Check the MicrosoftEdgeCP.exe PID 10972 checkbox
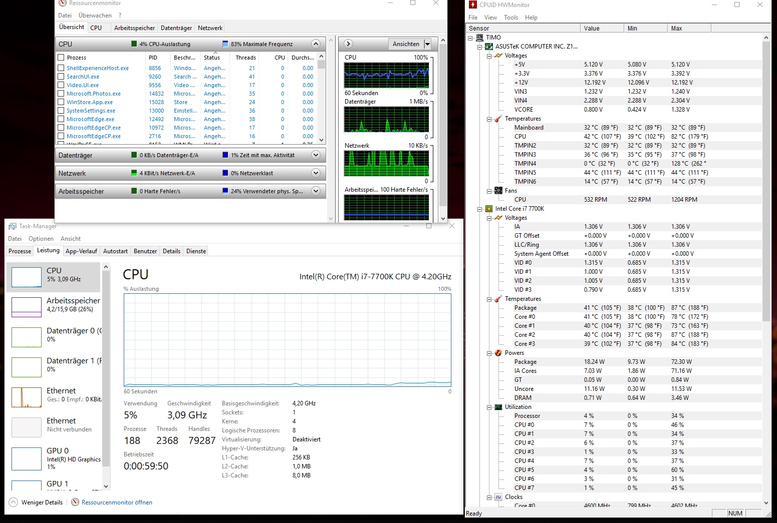Viewport: 777px width, 523px height. coord(61,128)
